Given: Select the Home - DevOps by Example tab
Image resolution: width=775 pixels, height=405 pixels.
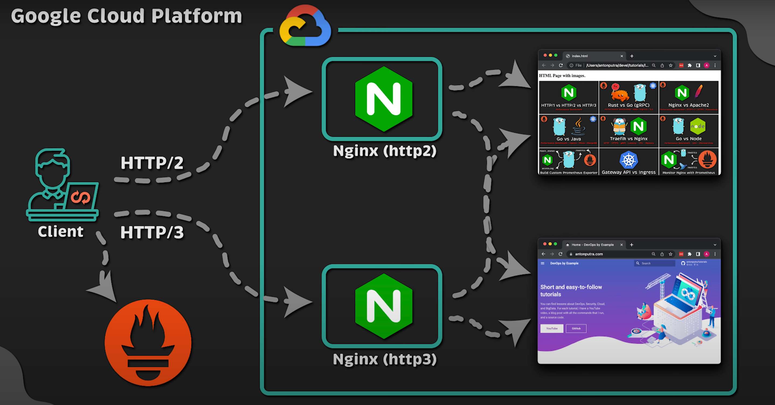Looking at the screenshot, I should (592, 245).
